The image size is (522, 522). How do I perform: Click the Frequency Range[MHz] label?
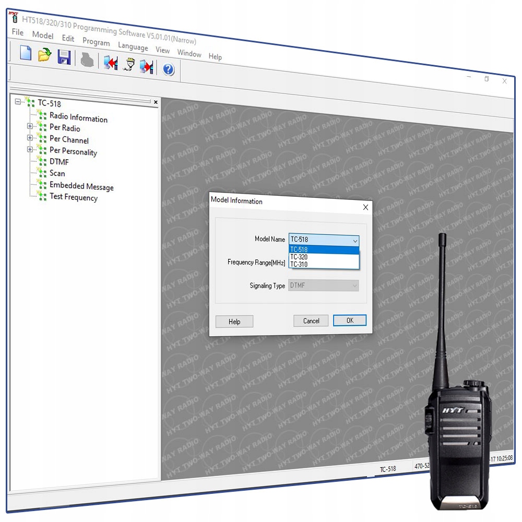click(x=256, y=263)
